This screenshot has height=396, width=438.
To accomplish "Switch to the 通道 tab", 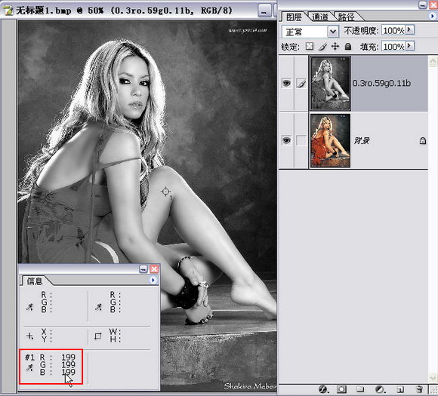I will coord(320,17).
